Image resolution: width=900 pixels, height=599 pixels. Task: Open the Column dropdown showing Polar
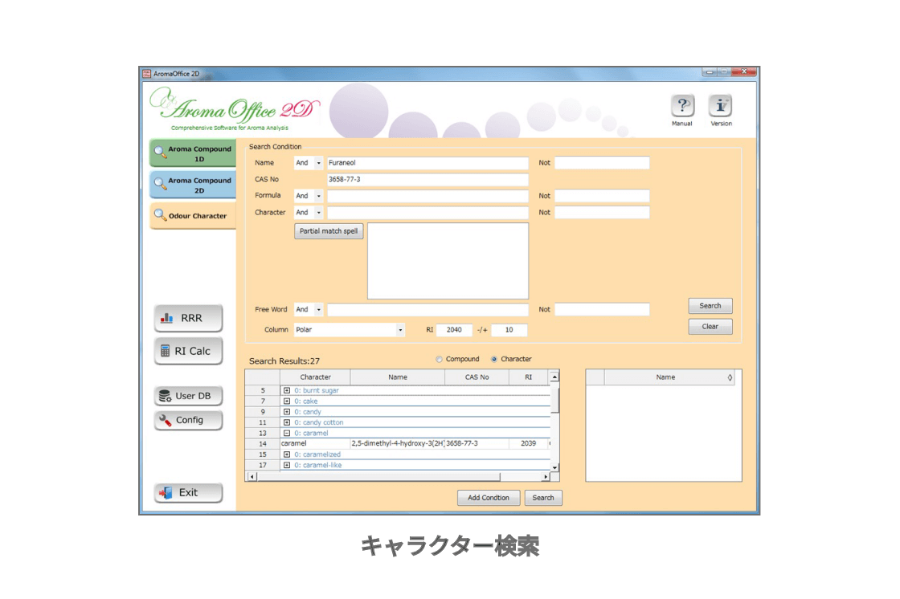tap(399, 329)
